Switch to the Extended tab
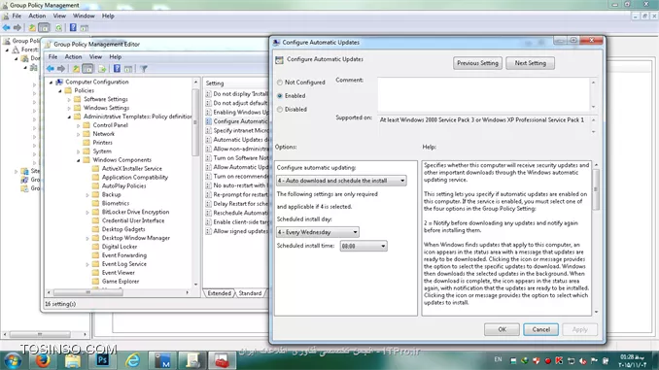This screenshot has height=370, width=659. (x=219, y=293)
